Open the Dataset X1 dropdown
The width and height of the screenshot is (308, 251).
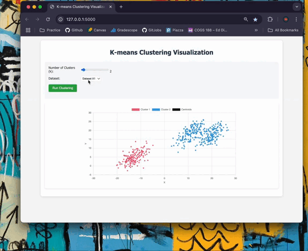(x=91, y=78)
